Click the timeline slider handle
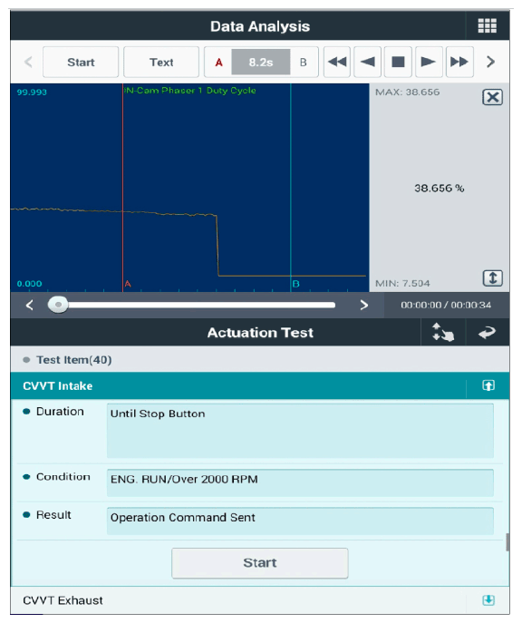The width and height of the screenshot is (522, 623). (58, 305)
